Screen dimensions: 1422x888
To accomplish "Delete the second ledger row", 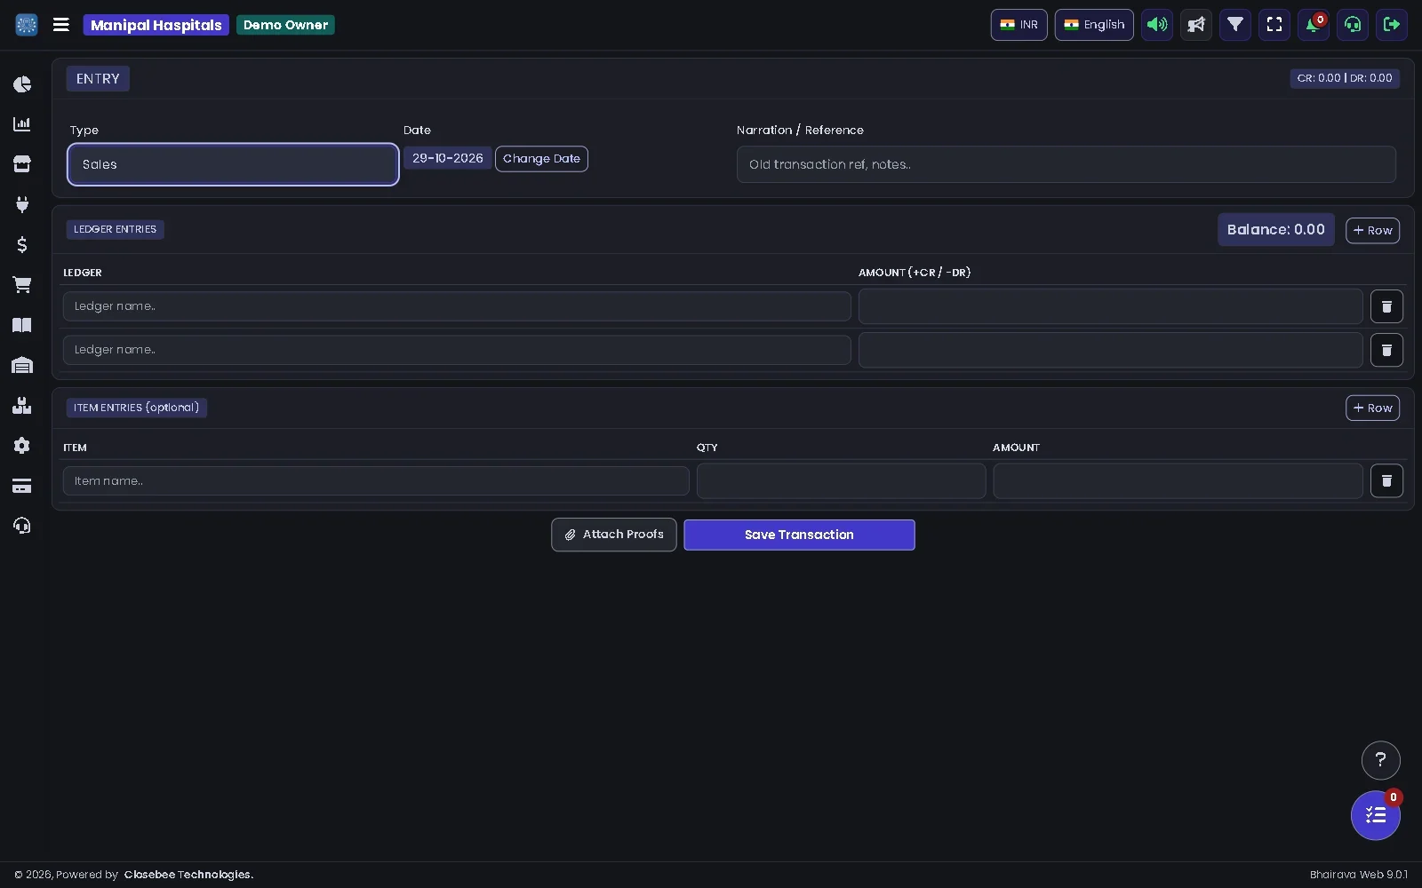I will [x=1386, y=350].
